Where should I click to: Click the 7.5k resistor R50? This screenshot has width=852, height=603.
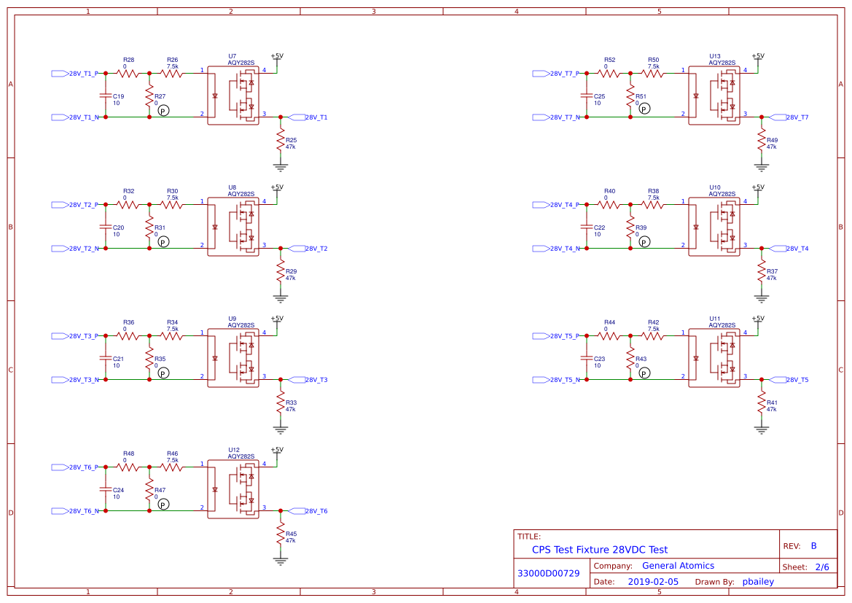[x=653, y=72]
